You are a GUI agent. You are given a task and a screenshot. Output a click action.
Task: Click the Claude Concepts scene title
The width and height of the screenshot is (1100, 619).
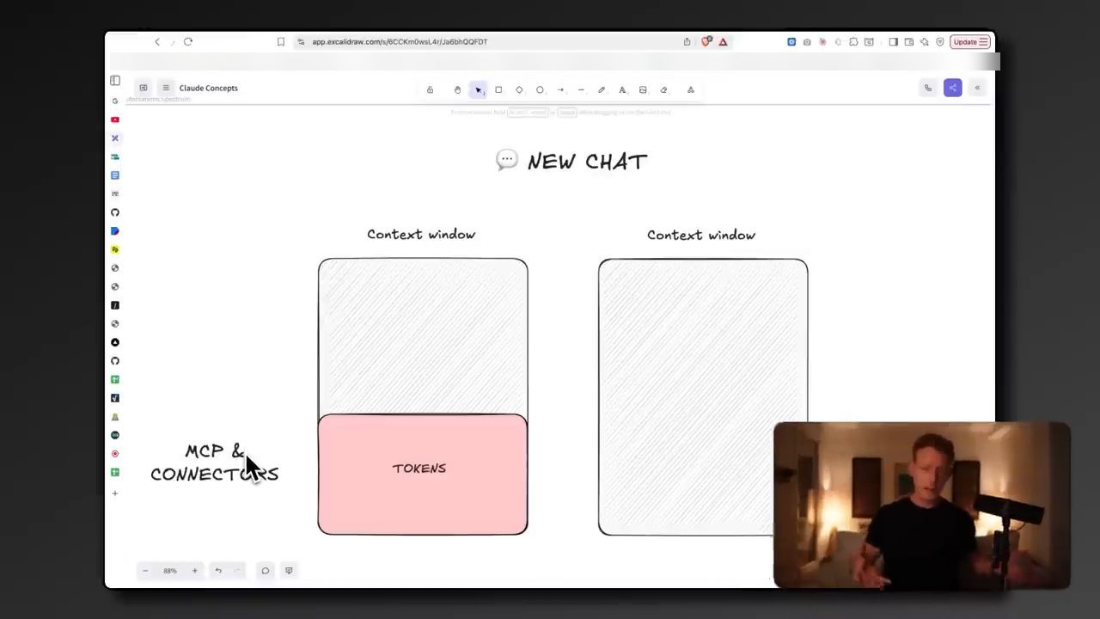[x=209, y=88]
